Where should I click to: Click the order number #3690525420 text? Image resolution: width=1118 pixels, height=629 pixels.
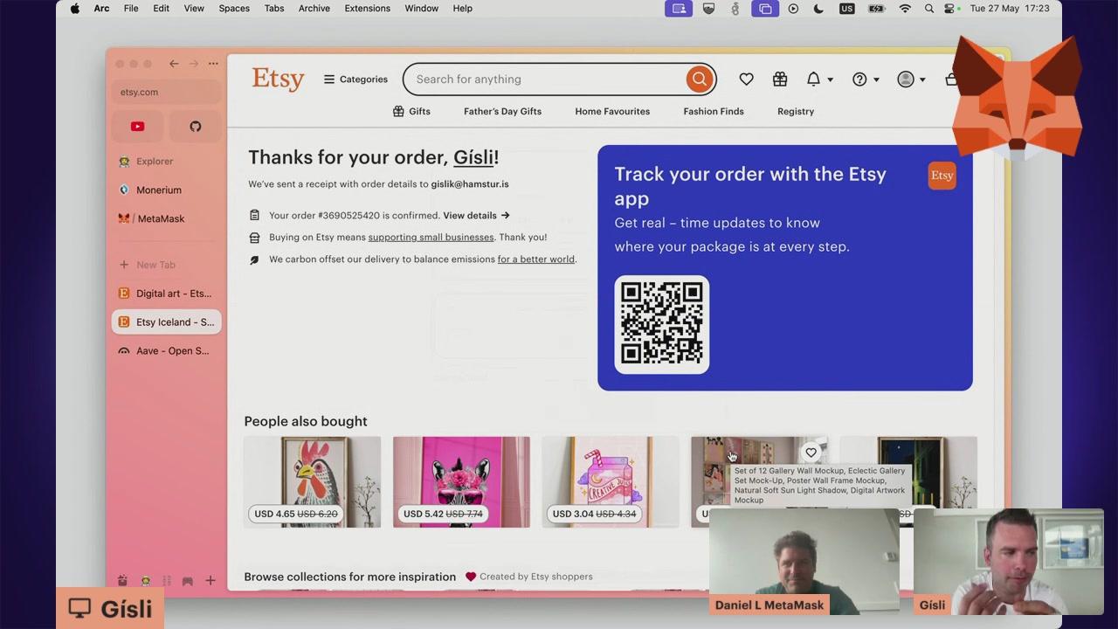[x=349, y=216]
